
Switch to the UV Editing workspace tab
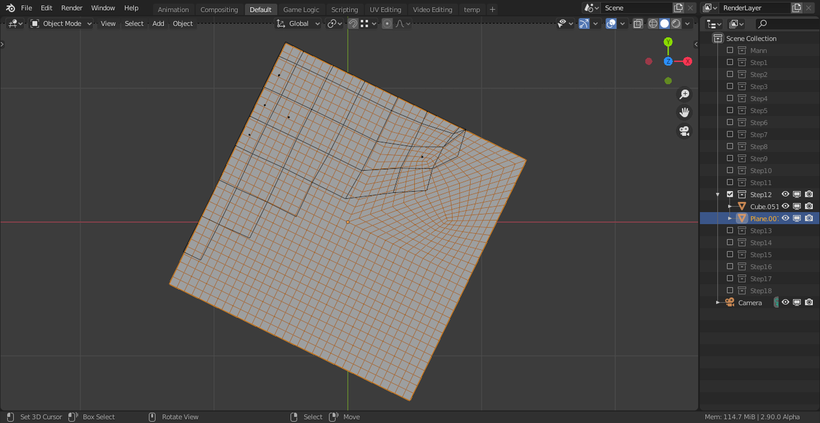point(385,10)
